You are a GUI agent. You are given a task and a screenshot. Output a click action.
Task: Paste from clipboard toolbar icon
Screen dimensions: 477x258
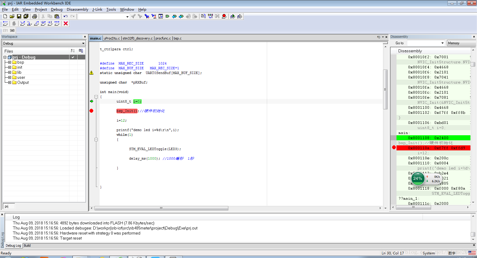[57, 16]
